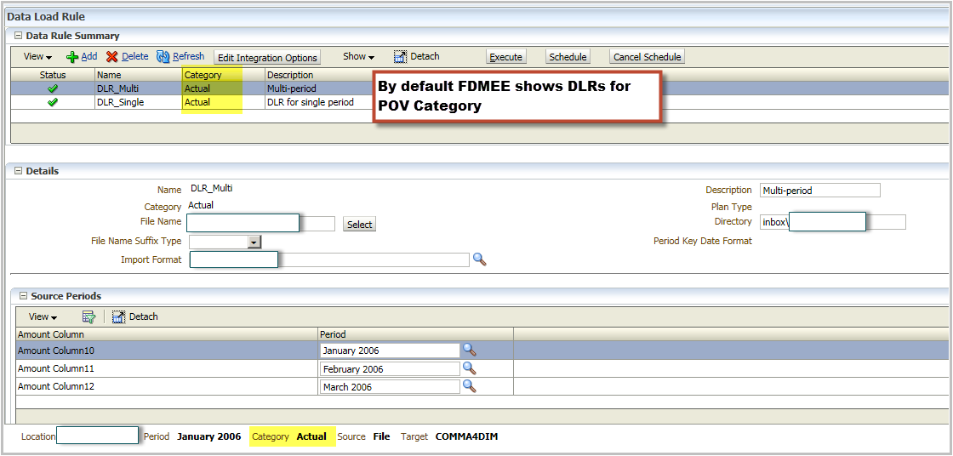This screenshot has width=953, height=456.
Task: Open the File Name Suffix Type dropdown
Action: 254,242
